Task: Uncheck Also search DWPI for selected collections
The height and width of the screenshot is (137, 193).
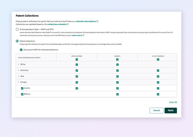Action: 21,50
